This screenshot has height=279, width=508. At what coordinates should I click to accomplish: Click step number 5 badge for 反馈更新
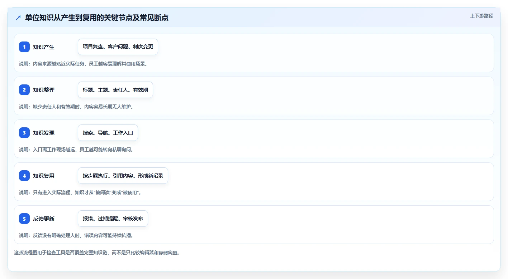pyautogui.click(x=24, y=219)
